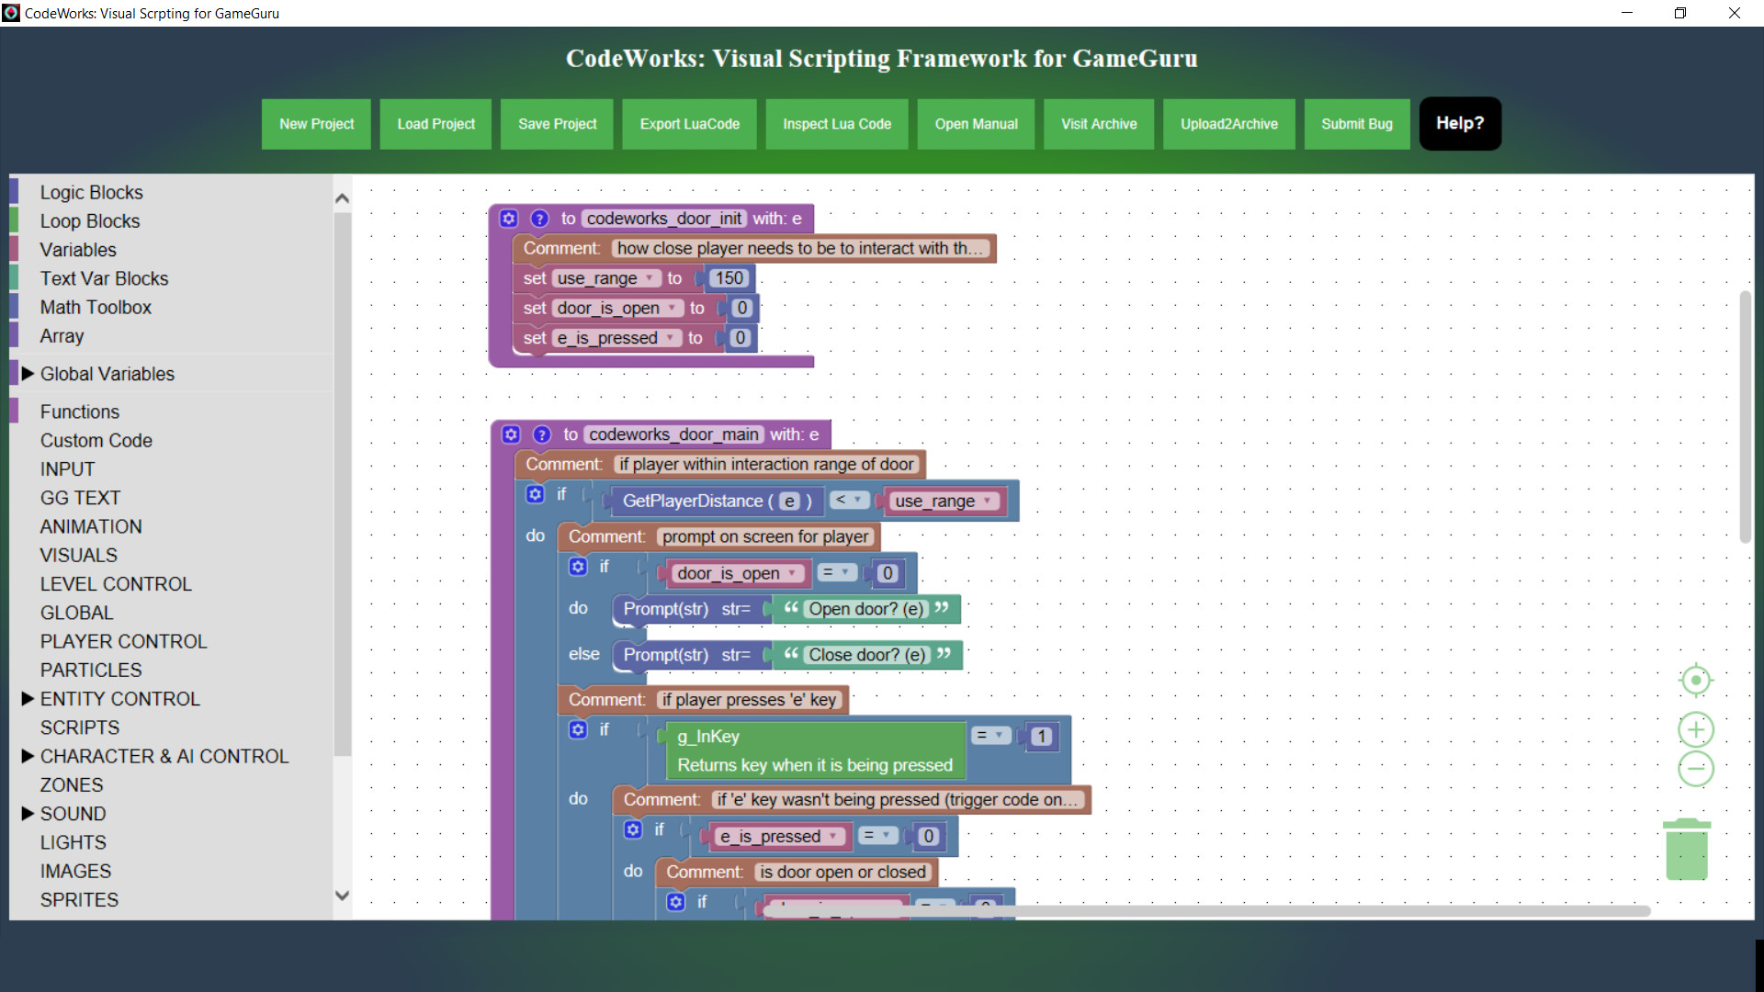Screen dimensions: 1764x992
Task: Click the use_range value input field showing 150
Action: [729, 277]
